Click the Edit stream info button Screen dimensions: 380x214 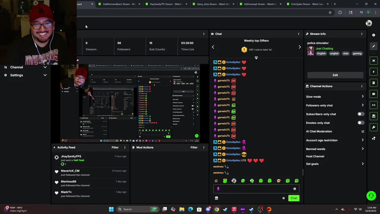(335, 75)
